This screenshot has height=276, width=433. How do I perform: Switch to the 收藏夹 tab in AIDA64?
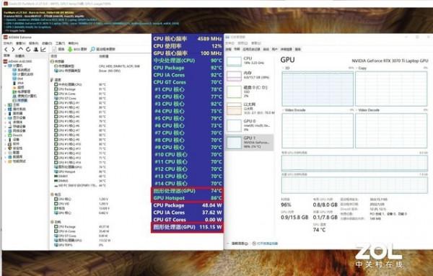click(19, 56)
